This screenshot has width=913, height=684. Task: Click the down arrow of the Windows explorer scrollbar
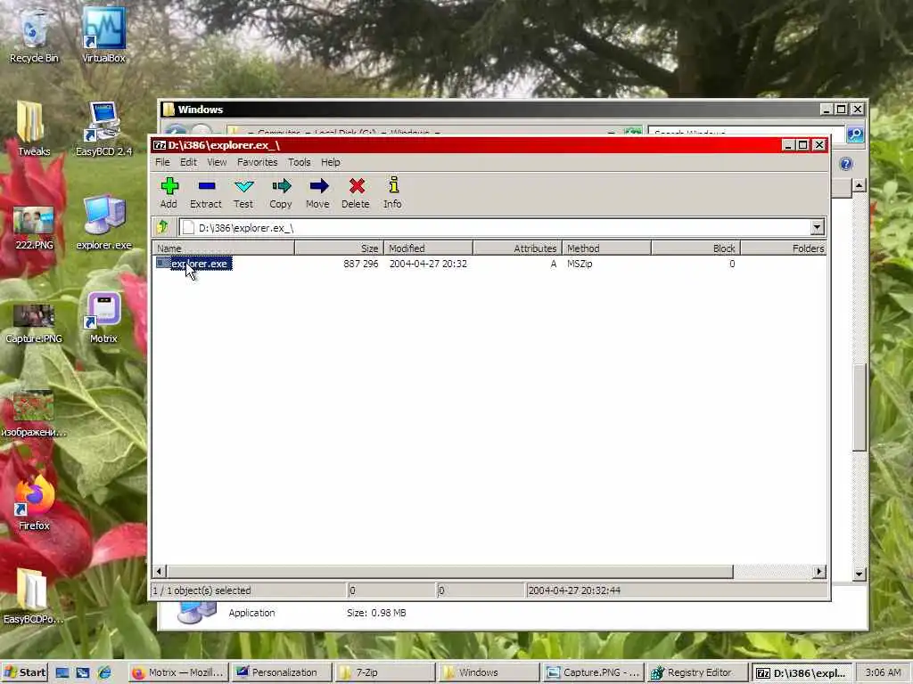coord(860,574)
